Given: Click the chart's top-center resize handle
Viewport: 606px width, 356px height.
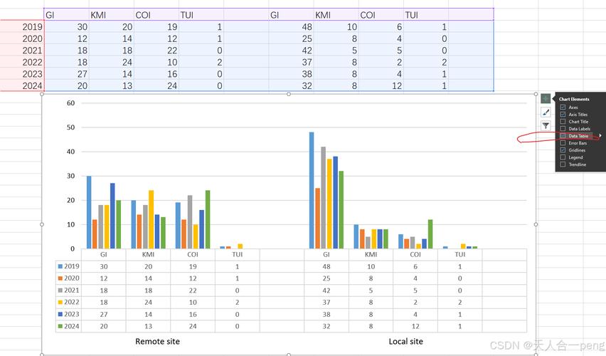Looking at the screenshot, I should [288, 94].
